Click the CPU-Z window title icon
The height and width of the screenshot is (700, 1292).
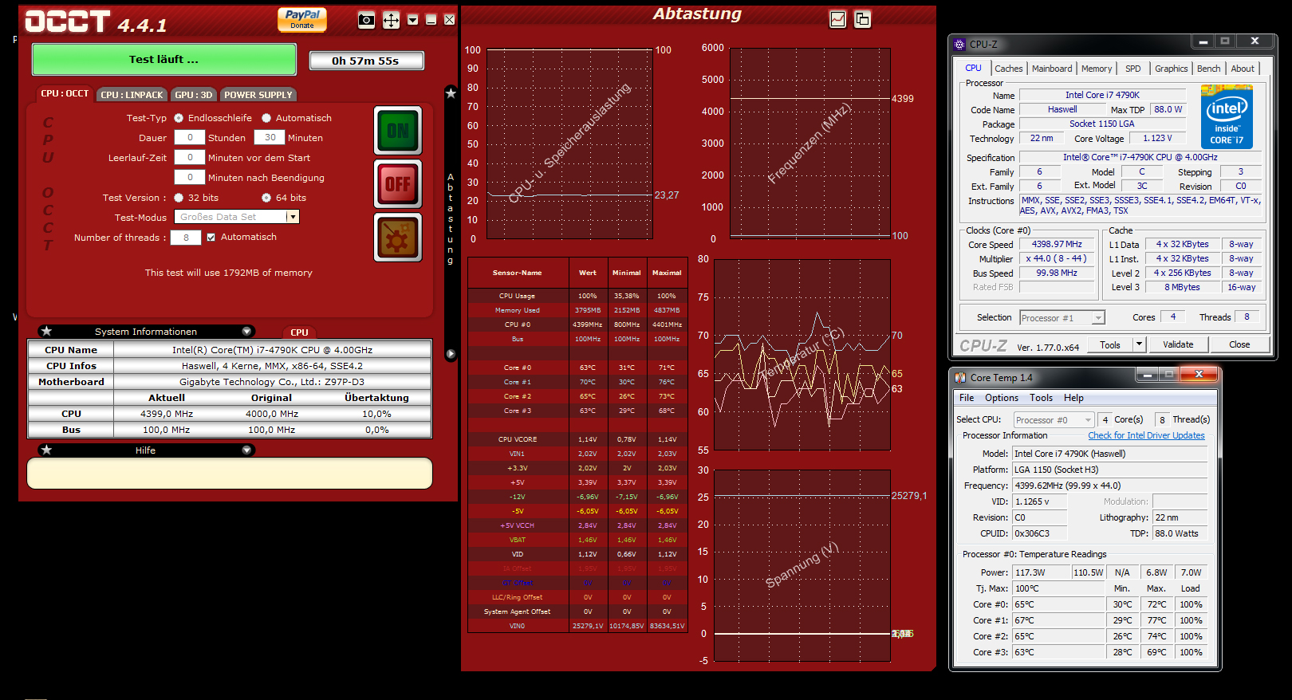959,44
